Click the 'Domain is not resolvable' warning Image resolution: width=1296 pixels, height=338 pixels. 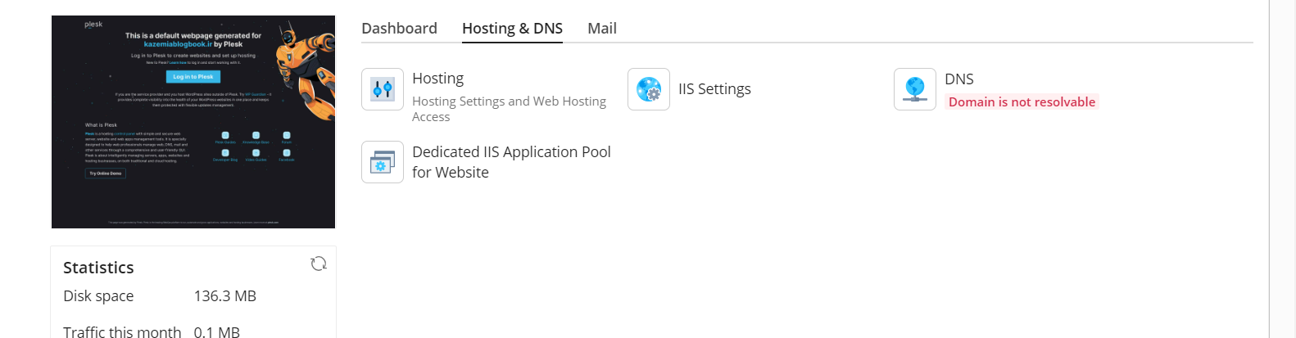(1021, 102)
